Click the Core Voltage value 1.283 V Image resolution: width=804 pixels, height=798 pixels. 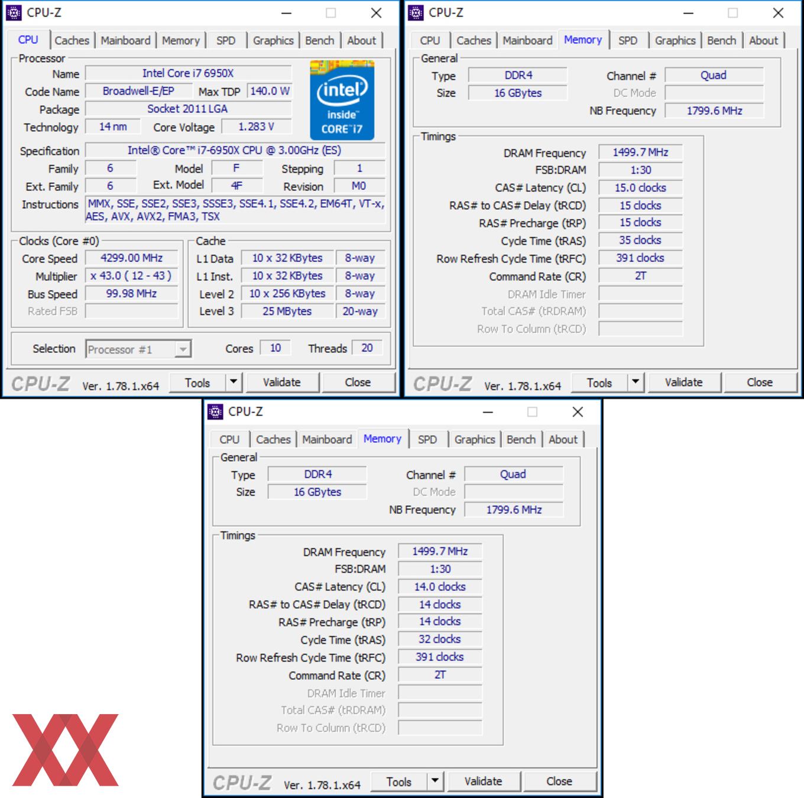pos(257,126)
